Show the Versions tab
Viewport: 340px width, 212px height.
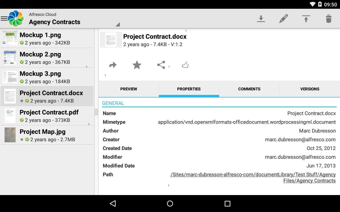[x=310, y=89]
